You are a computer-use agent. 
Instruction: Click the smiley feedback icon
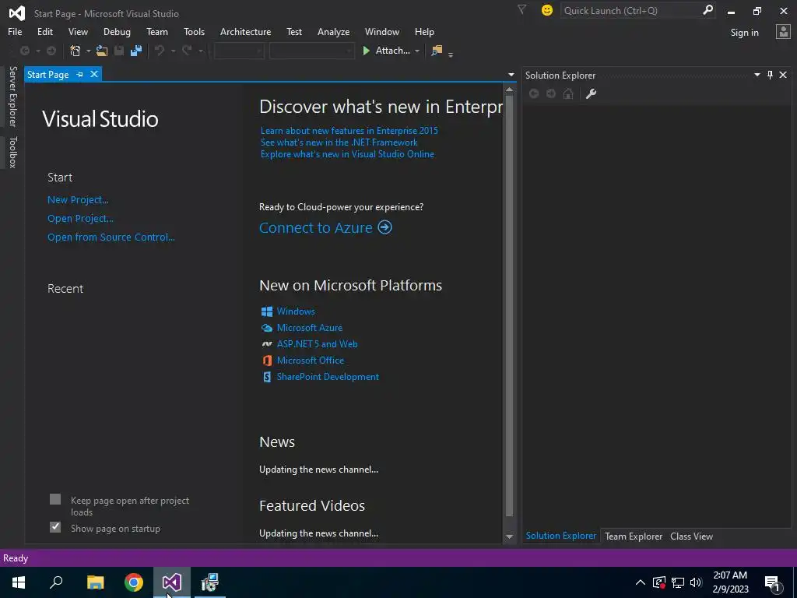click(547, 10)
